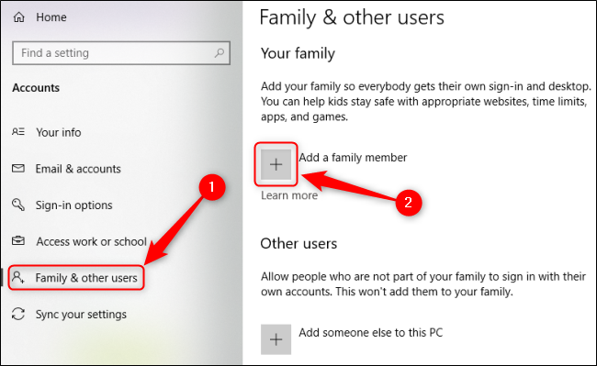The width and height of the screenshot is (597, 366).
Task: Go to Your info section
Action: coord(58,132)
